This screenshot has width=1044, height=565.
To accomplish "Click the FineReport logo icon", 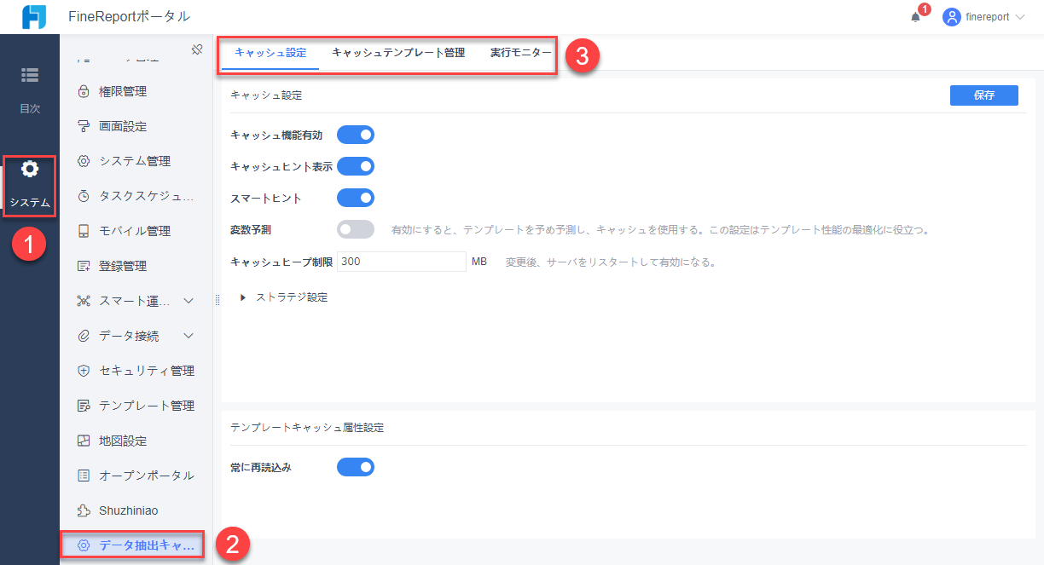I will (x=33, y=17).
